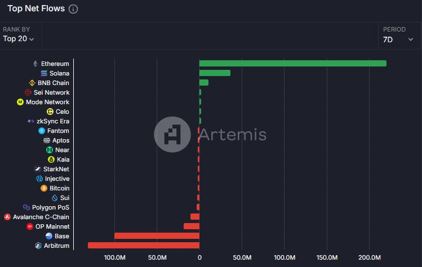Click the 200.0M axis label
The width and height of the screenshot is (422, 267).
pyautogui.click(x=369, y=257)
